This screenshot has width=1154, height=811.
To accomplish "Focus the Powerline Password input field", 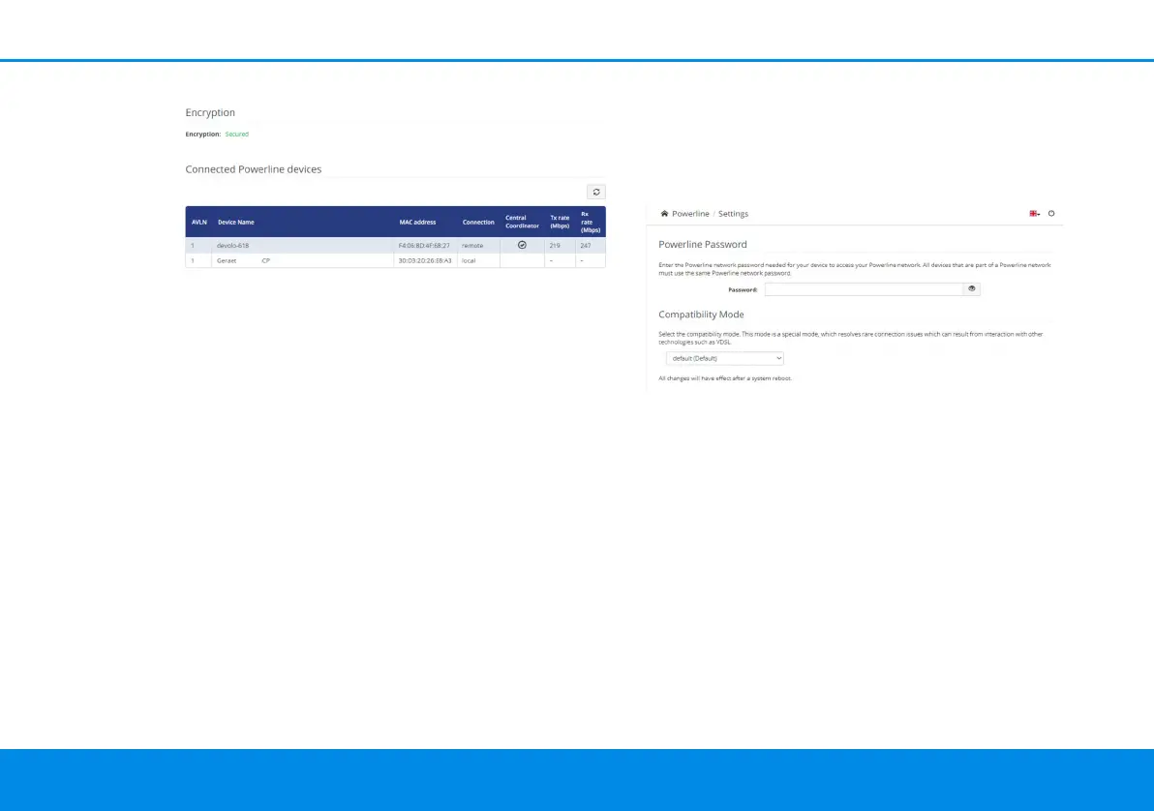I will (864, 289).
